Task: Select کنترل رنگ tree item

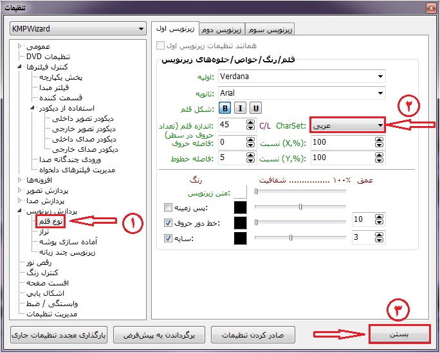Action: [x=42, y=273]
